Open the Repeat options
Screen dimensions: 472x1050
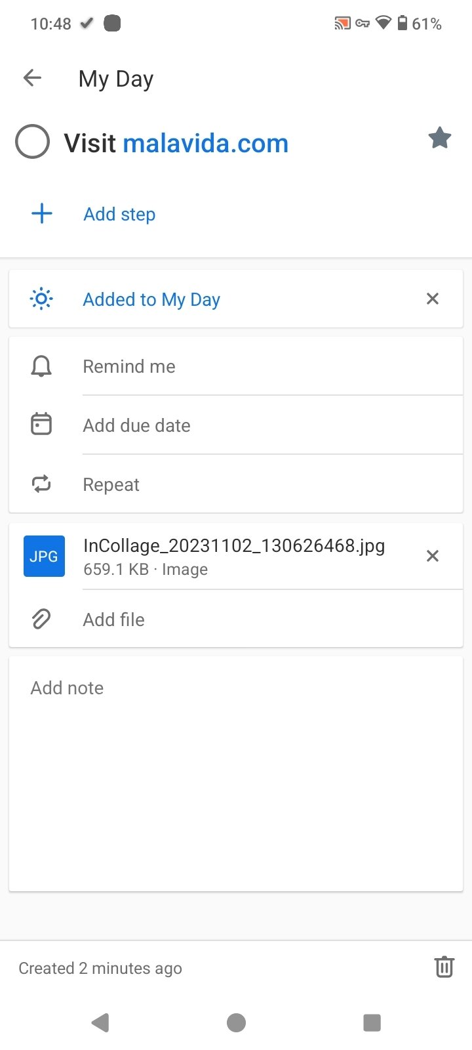pos(236,484)
